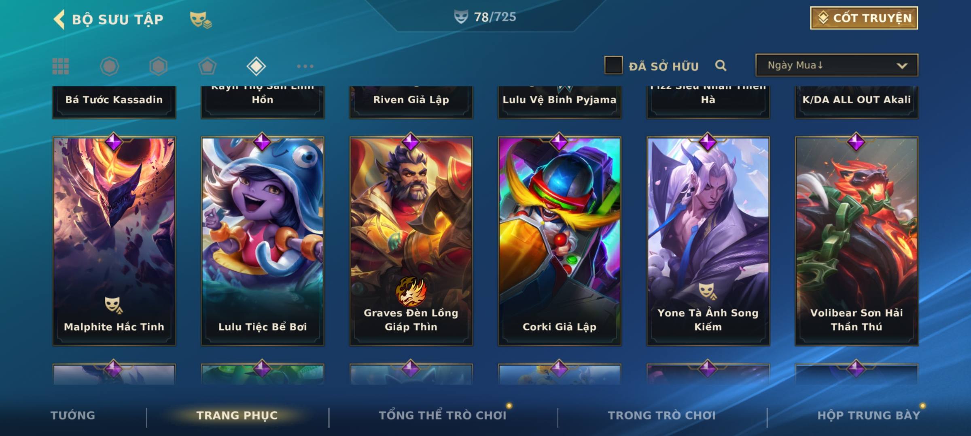The height and width of the screenshot is (436, 971).
Task: Select the first circular rarity filter icon
Action: 109,66
